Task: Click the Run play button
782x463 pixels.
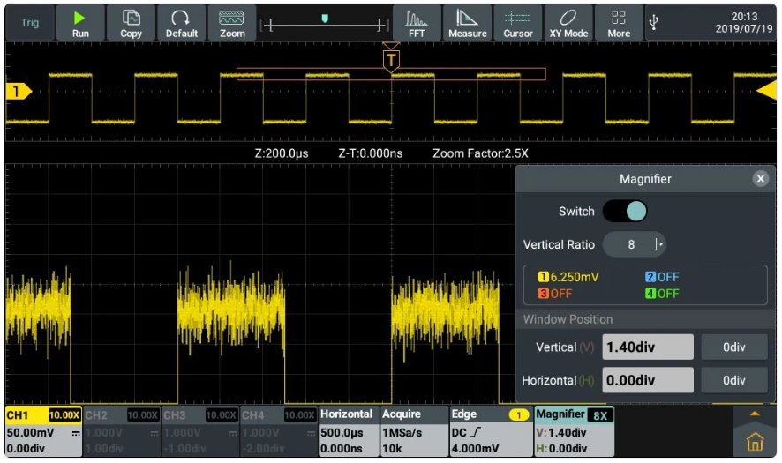Action: click(x=80, y=23)
